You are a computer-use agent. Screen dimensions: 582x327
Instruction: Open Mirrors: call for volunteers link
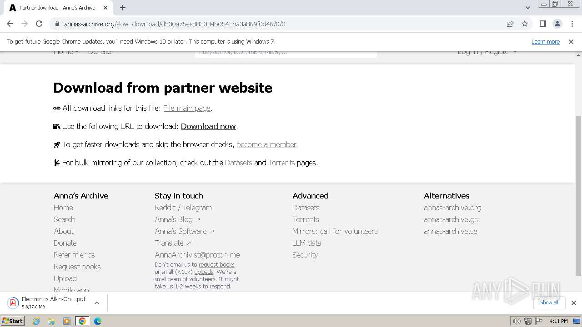(x=335, y=231)
